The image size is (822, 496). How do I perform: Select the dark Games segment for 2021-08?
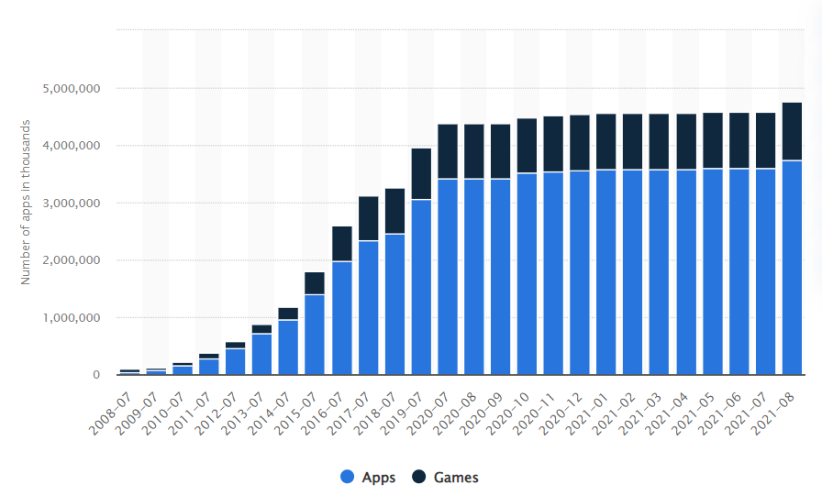pyautogui.click(x=791, y=131)
